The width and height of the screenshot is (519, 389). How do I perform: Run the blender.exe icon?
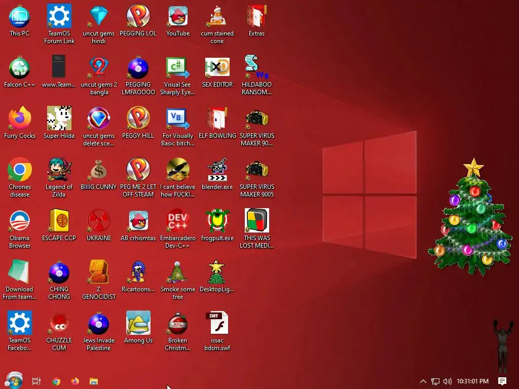click(217, 174)
